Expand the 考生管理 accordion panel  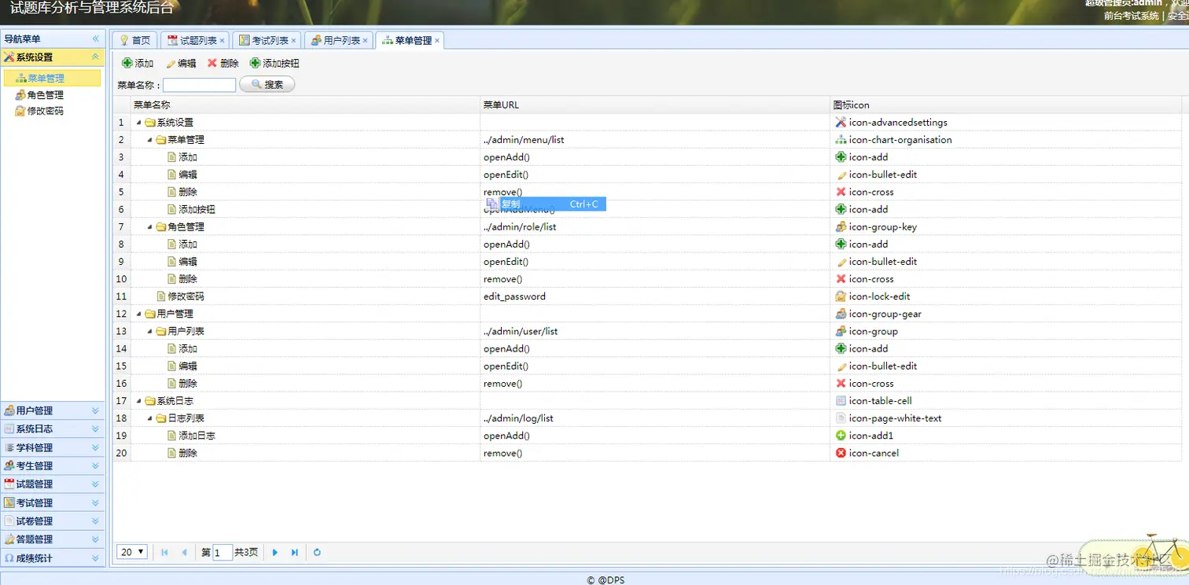52,465
